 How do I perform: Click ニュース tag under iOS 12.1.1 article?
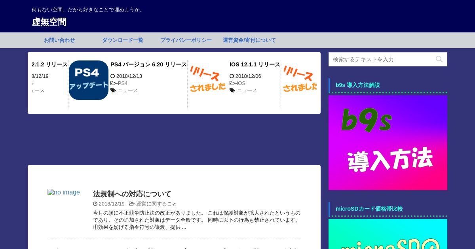[x=247, y=91]
